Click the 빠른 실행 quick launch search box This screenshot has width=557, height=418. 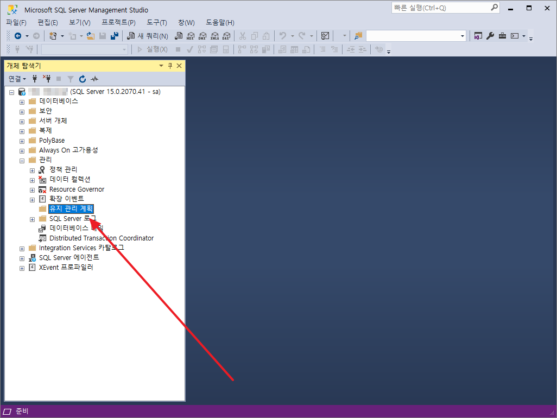[x=446, y=8]
